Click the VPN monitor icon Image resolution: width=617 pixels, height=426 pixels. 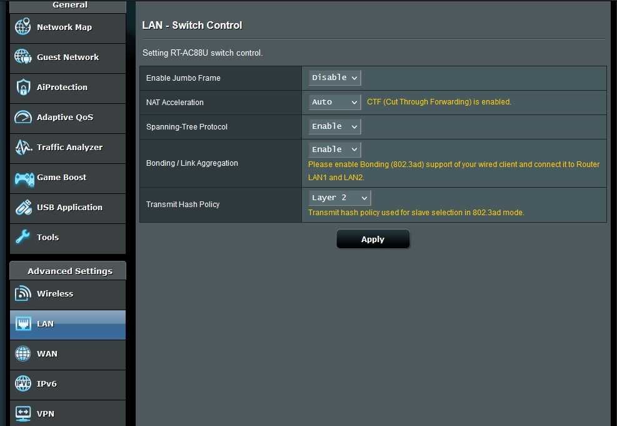[x=23, y=413]
